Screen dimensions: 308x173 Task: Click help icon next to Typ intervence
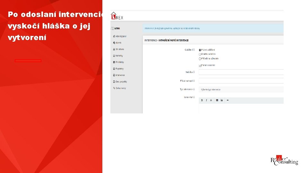pos(194,89)
